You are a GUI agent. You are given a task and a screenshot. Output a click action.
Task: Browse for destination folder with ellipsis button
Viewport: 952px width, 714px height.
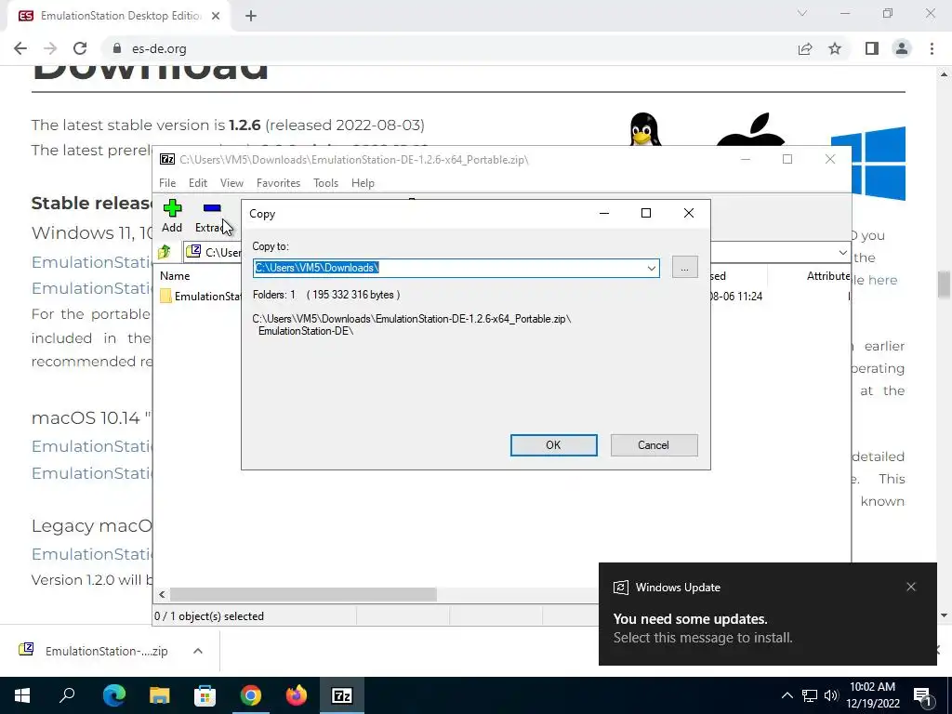click(684, 267)
